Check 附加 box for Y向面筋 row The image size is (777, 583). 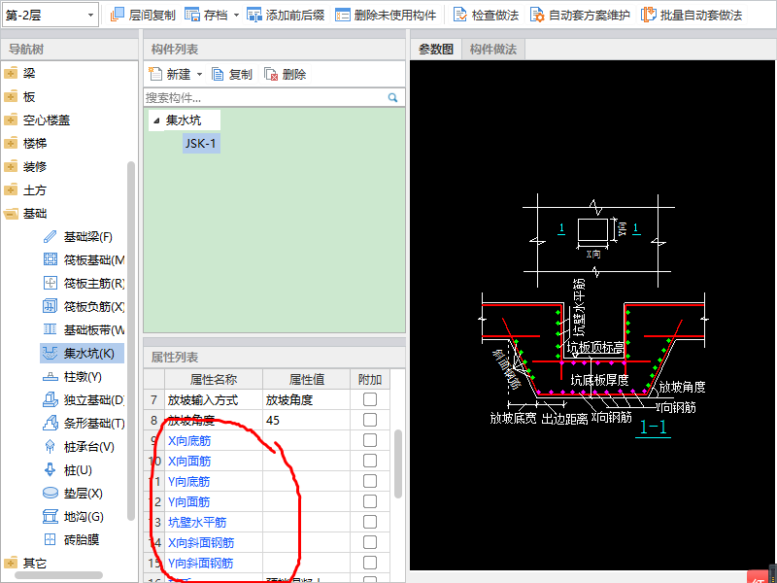(x=370, y=501)
